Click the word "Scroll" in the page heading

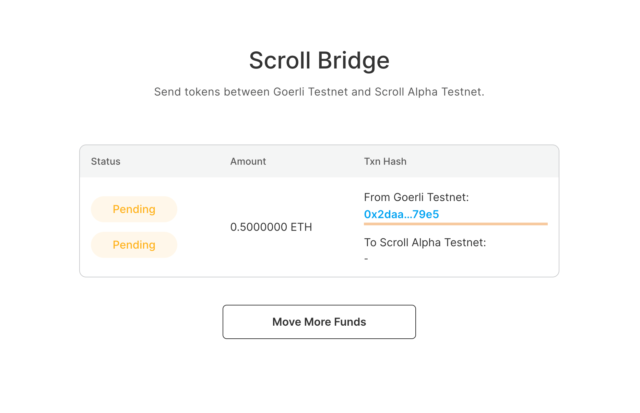[280, 61]
